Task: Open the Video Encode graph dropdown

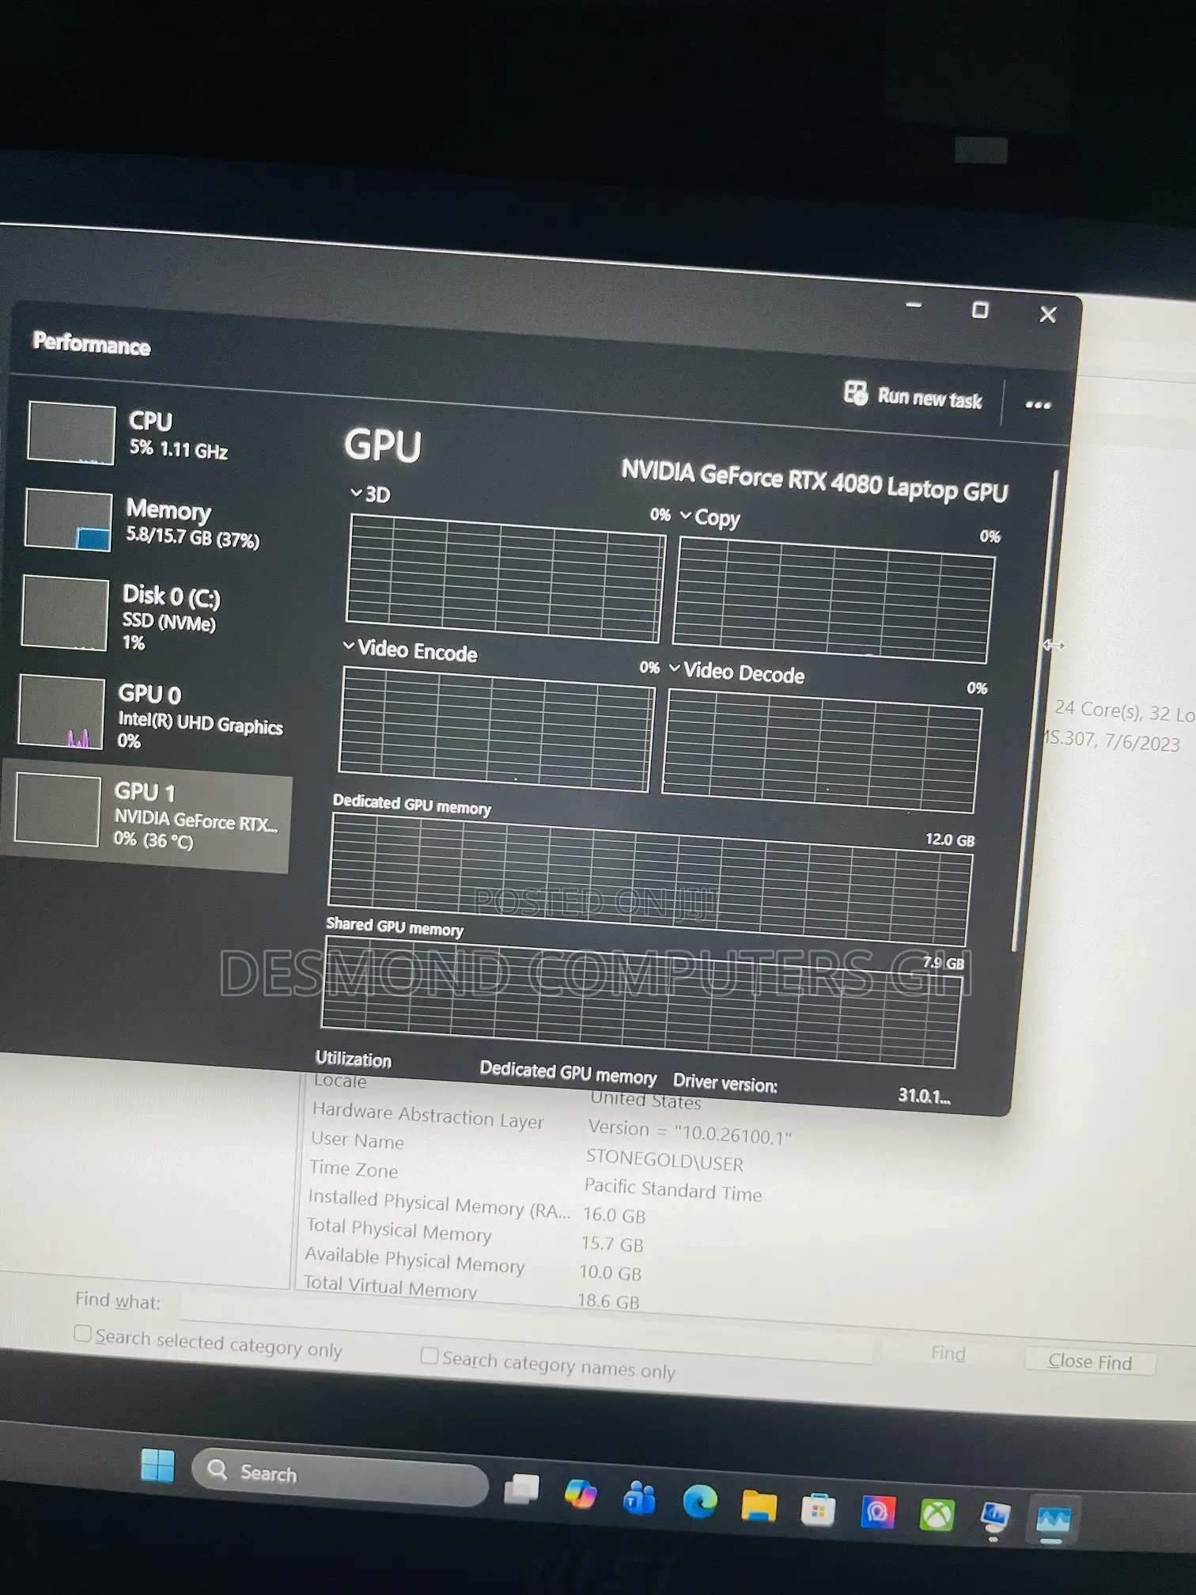Action: coord(411,650)
